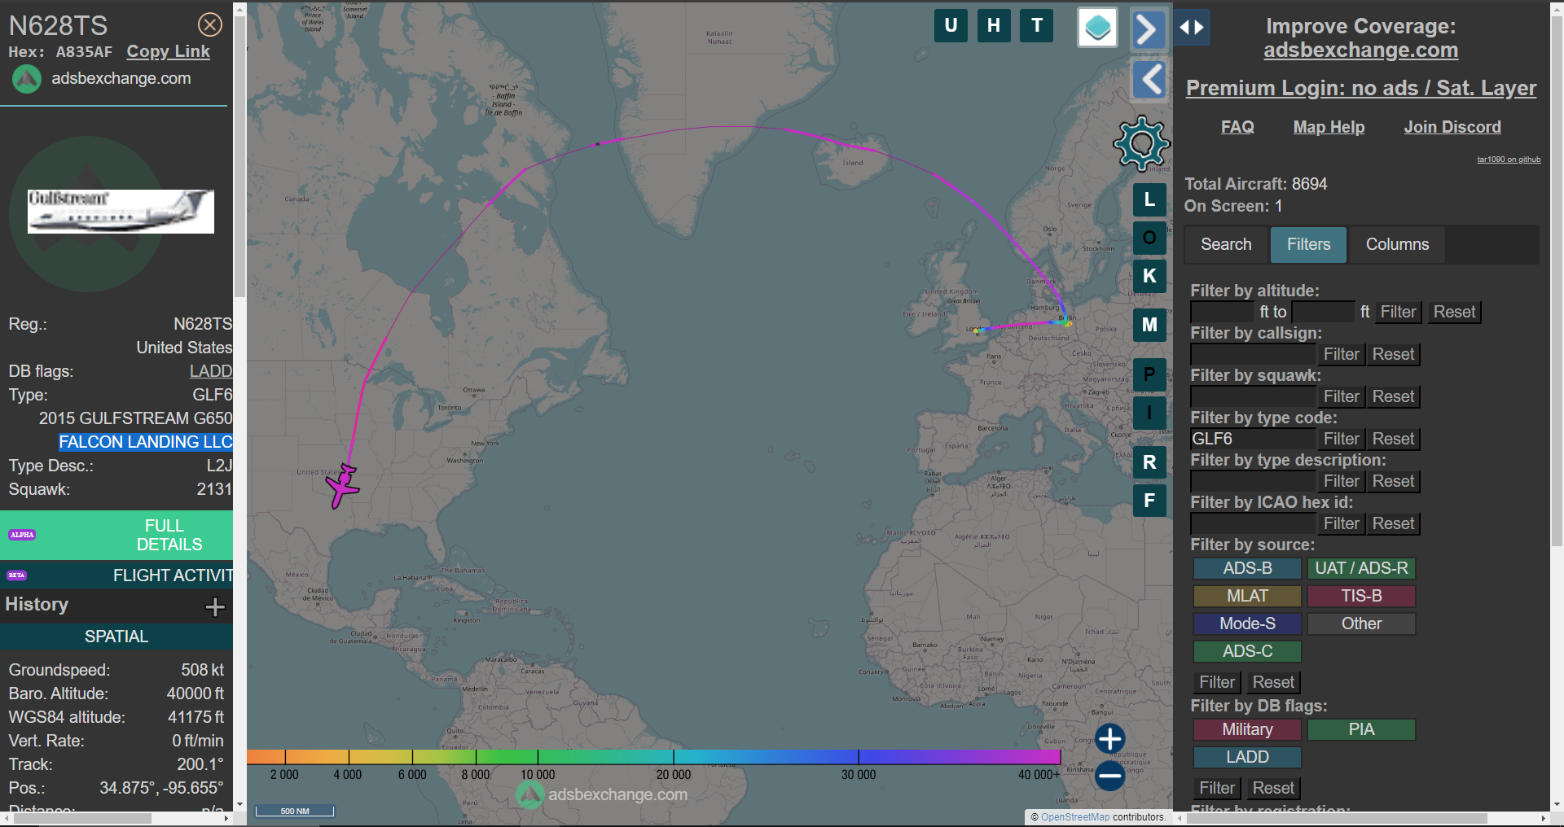Image resolution: width=1564 pixels, height=827 pixels.
Task: Toggle the Other source filter
Action: click(1361, 624)
